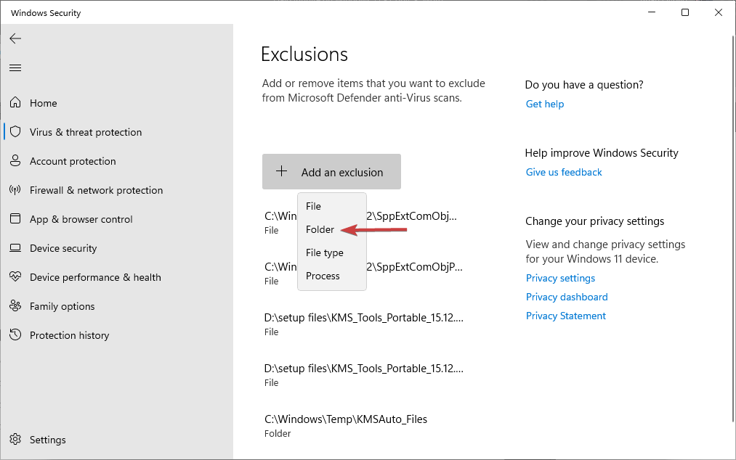The image size is (736, 460).
Task: Open the Privacy Statement link
Action: point(565,316)
